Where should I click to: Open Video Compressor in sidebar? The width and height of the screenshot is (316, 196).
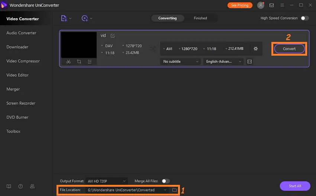(x=23, y=61)
